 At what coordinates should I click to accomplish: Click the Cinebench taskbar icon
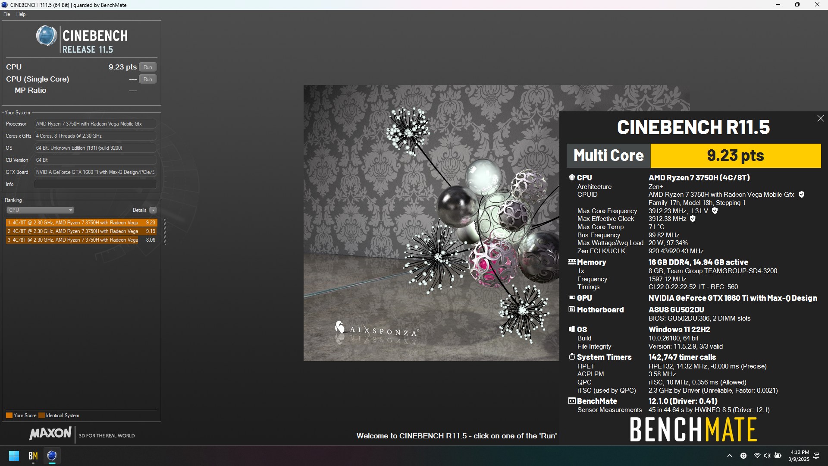[52, 456]
